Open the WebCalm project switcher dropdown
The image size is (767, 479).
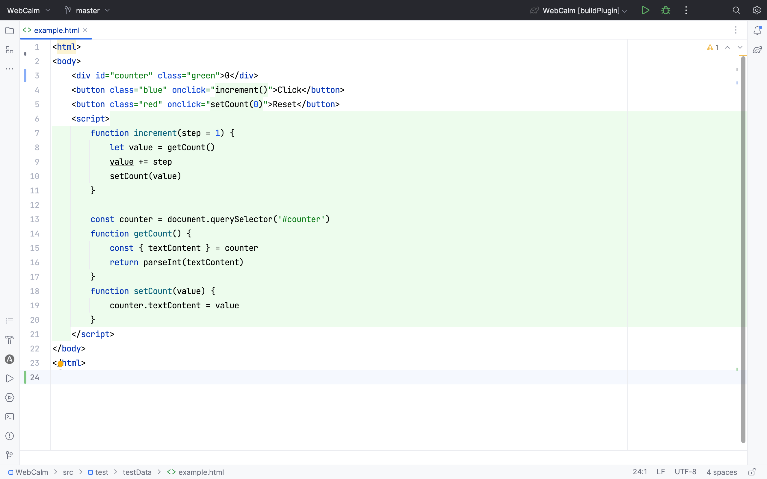click(x=28, y=10)
